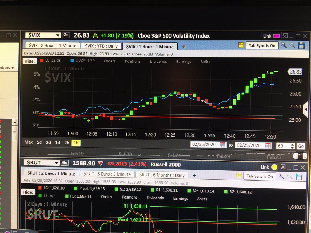
Task: Pop out the $VIX chart window
Action: click(x=285, y=36)
